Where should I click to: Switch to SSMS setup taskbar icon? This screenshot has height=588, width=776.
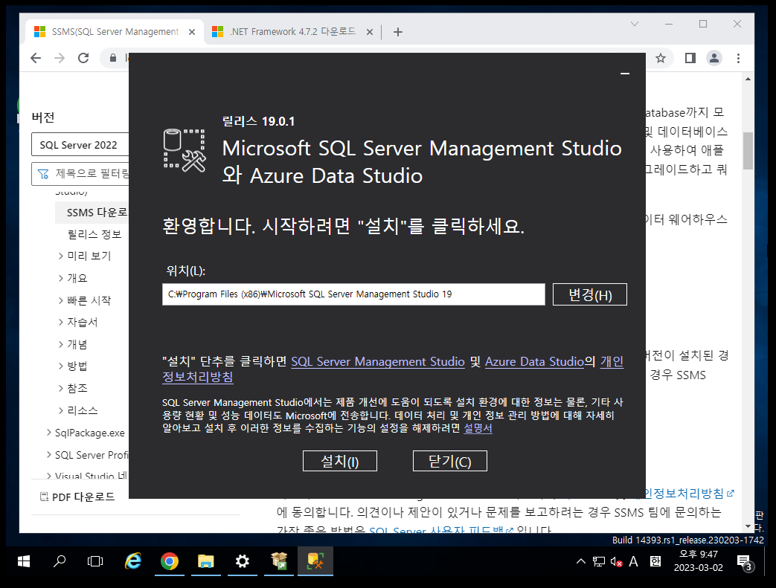(315, 561)
